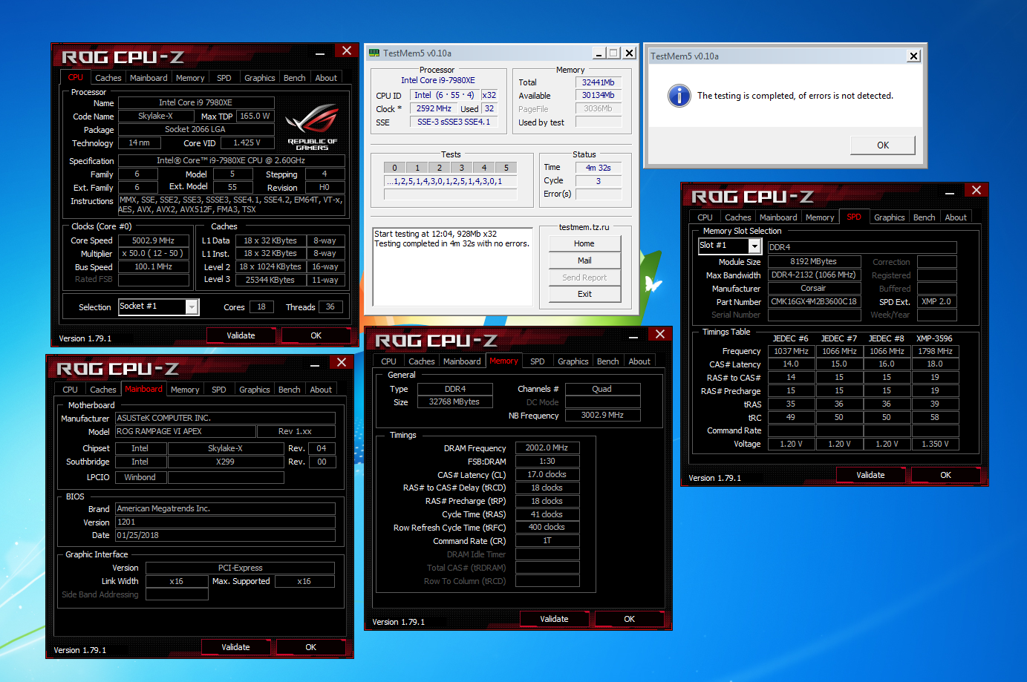Click Validate in the Memory window
The height and width of the screenshot is (682, 1027).
point(554,619)
